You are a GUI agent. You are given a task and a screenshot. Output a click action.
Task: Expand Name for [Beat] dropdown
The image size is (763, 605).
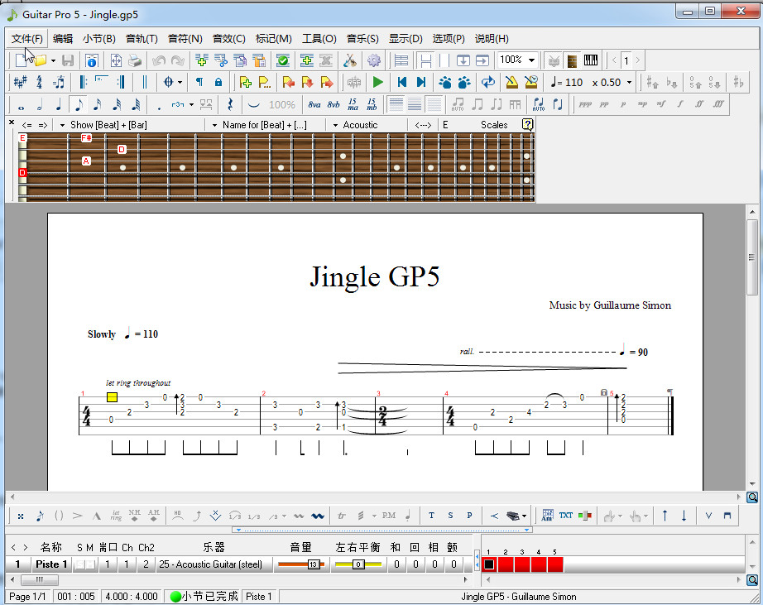[x=214, y=125]
